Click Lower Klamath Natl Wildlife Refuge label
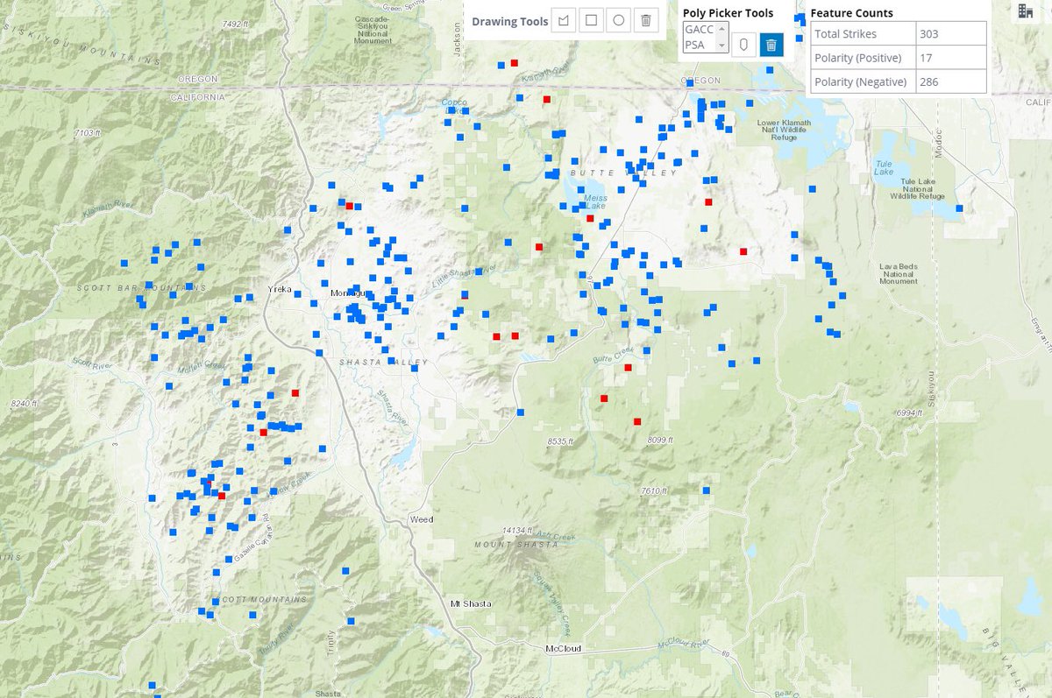Viewport: 1052px width, 698px height. [782, 129]
